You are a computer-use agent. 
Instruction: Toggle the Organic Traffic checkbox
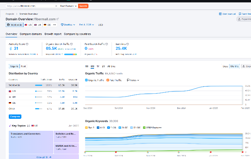point(86,80)
